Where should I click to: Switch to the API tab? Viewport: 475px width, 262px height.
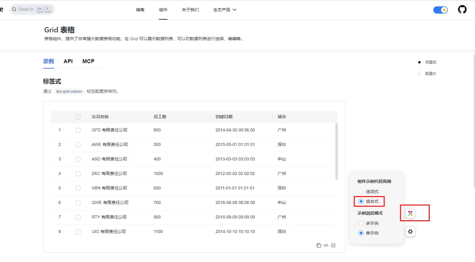point(68,61)
